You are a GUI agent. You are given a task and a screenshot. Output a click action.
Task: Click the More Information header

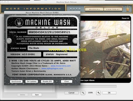[33, 9]
